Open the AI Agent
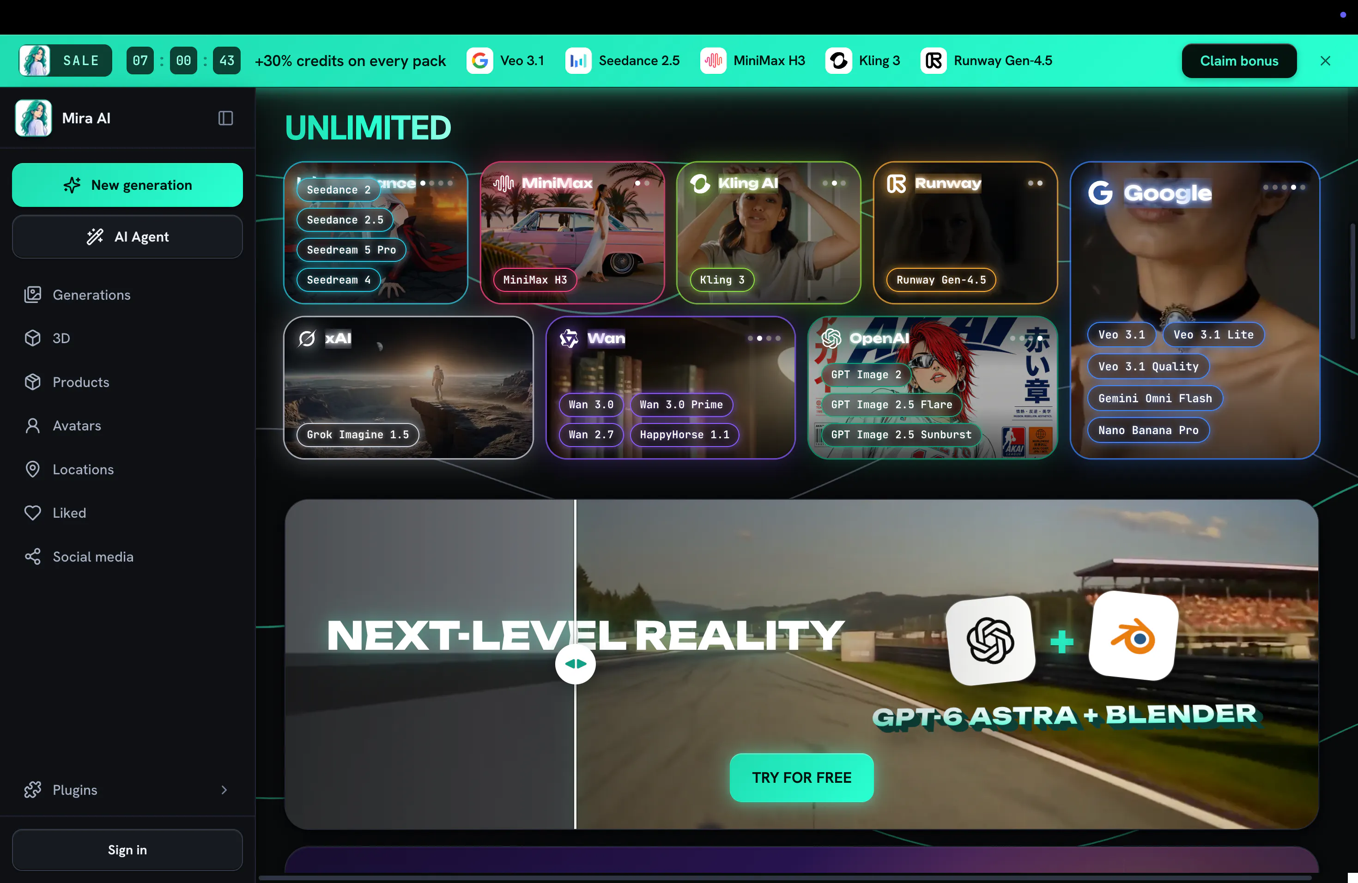 click(127, 236)
